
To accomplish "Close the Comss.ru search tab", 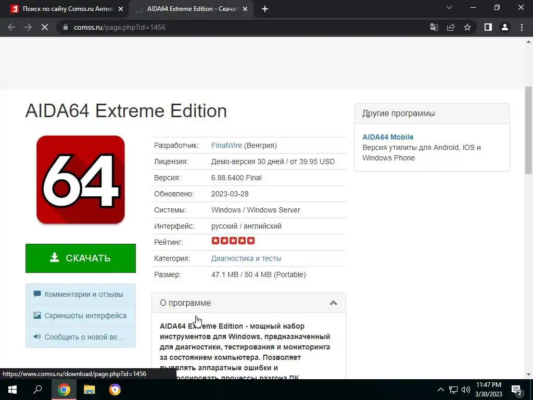I will [x=121, y=9].
